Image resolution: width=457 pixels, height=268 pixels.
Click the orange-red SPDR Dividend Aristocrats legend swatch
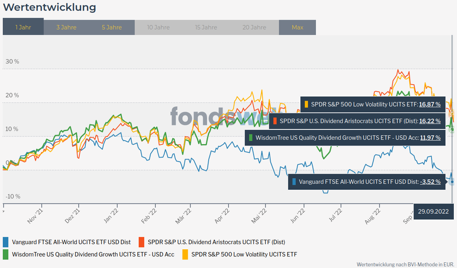pos(141,242)
